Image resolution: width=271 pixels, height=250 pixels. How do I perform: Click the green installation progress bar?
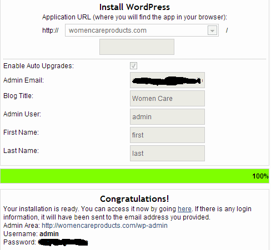click(x=134, y=176)
